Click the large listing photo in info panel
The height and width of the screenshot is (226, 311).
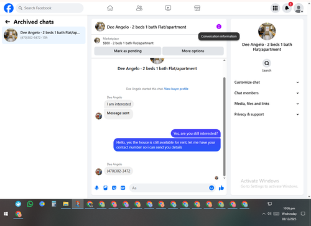coord(267,32)
